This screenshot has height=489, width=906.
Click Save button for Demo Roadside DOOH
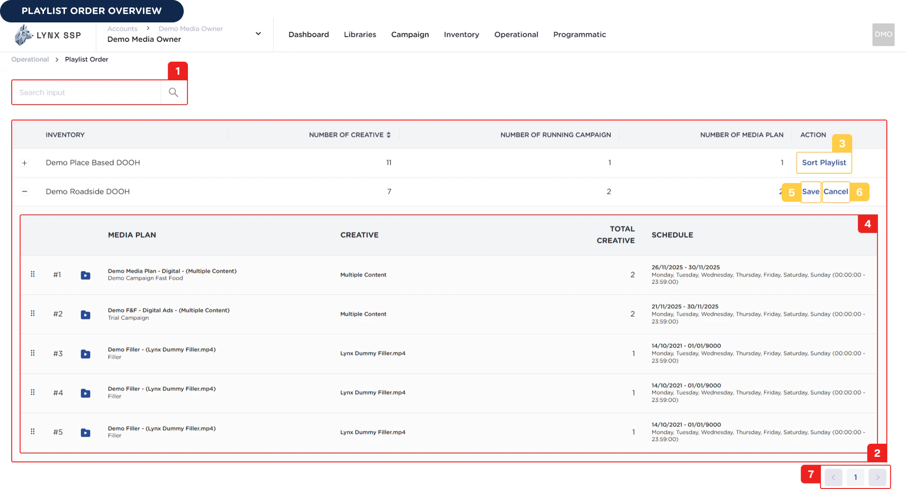pos(811,191)
